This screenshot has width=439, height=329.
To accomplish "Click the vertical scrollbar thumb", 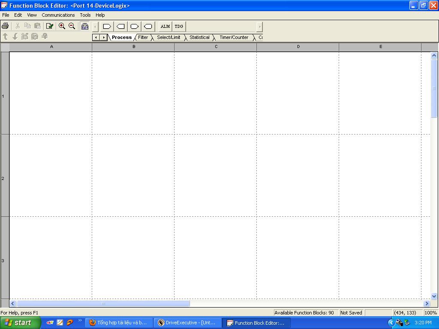I will [434, 88].
